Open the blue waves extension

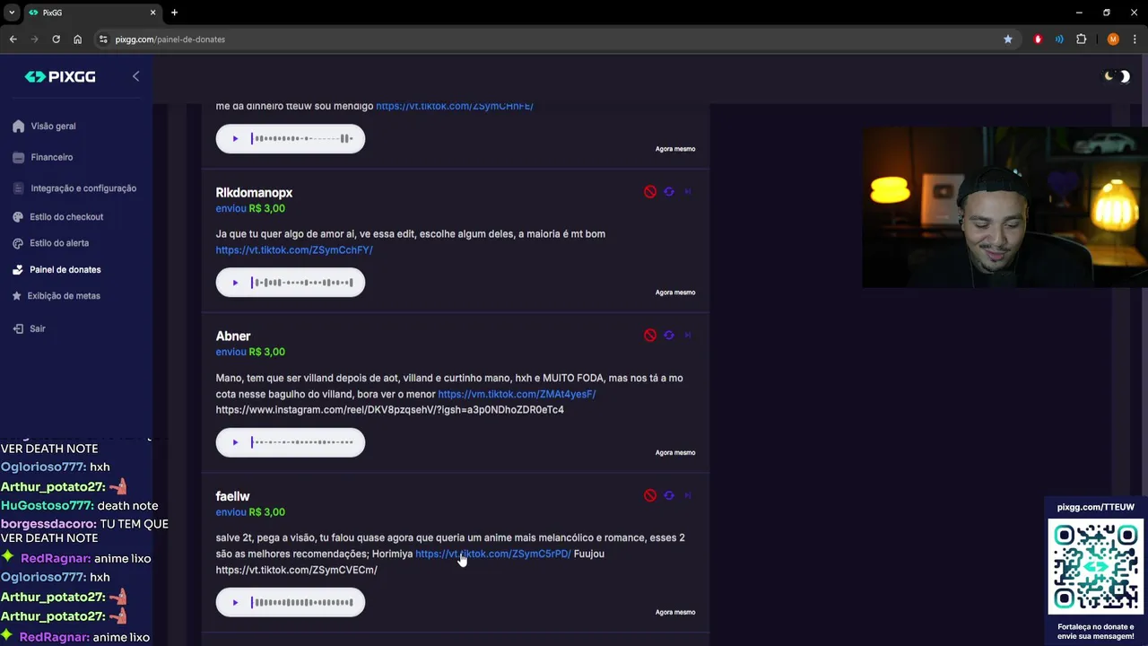click(x=1059, y=39)
